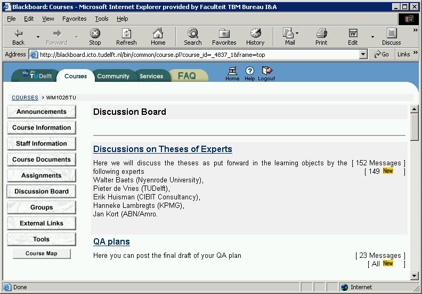Screen dimensions: 422x294
Task: Switch to the Community tab
Action: point(113,76)
